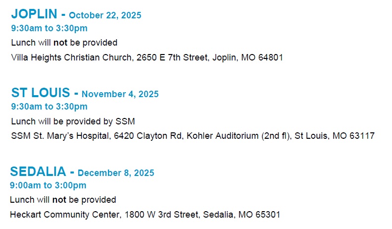392x229 pixels.
Task: Click the "Lunch will be provided by SSM" line
Action: coord(73,121)
